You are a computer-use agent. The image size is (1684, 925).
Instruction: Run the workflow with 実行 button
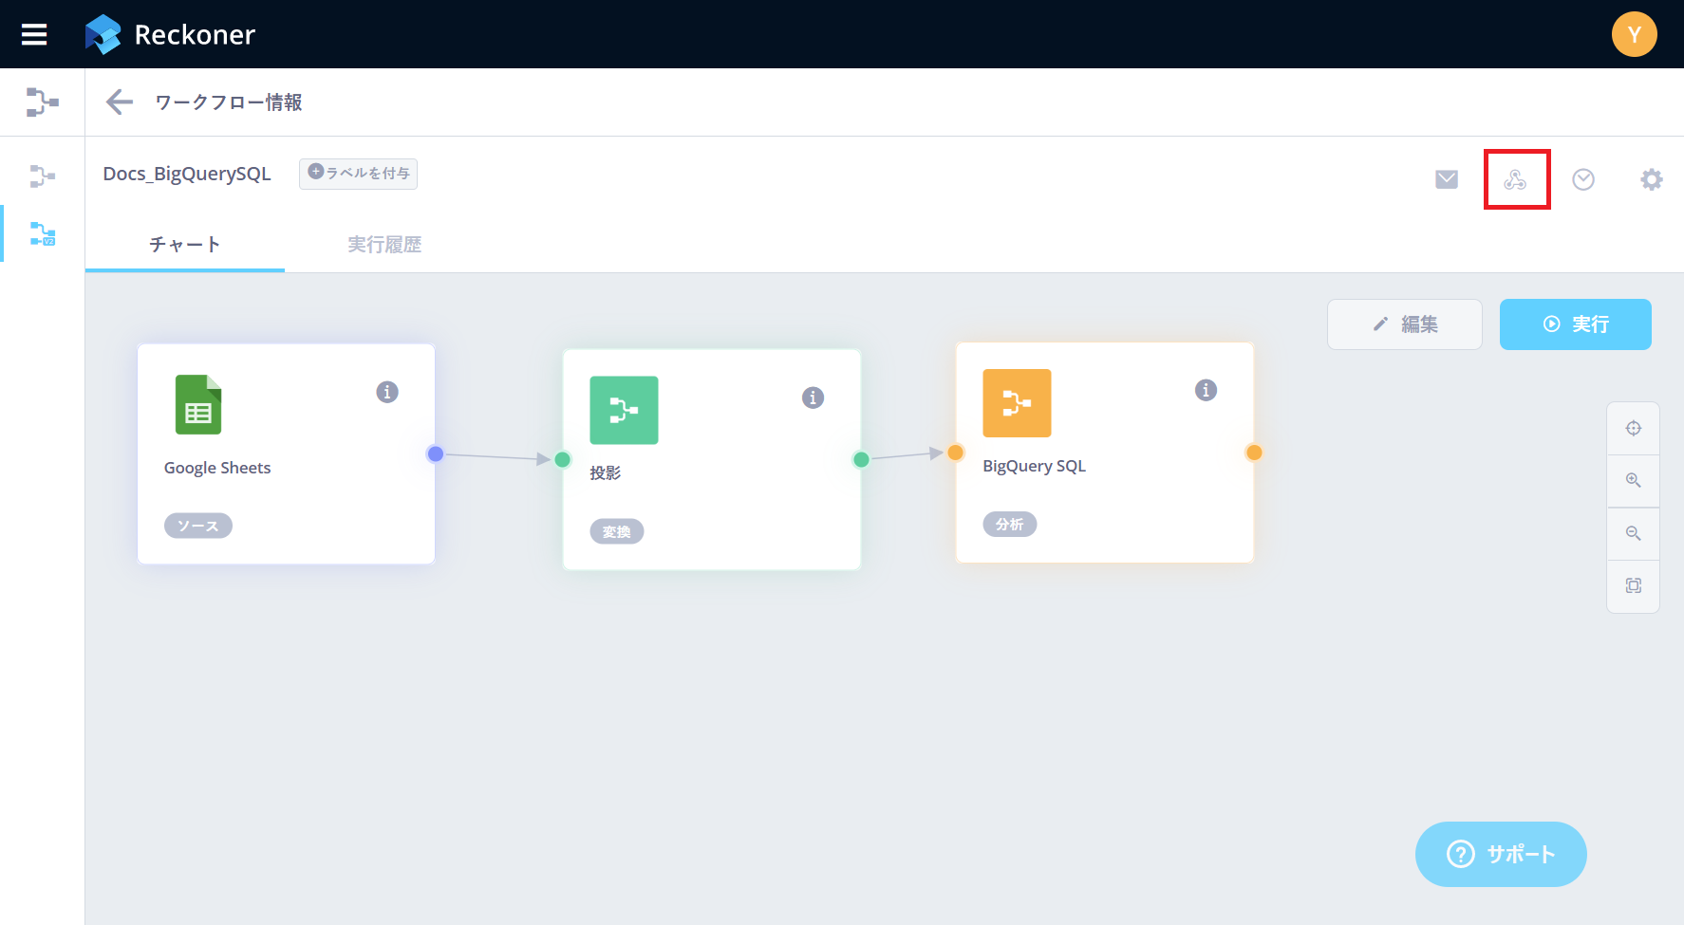pyautogui.click(x=1575, y=324)
